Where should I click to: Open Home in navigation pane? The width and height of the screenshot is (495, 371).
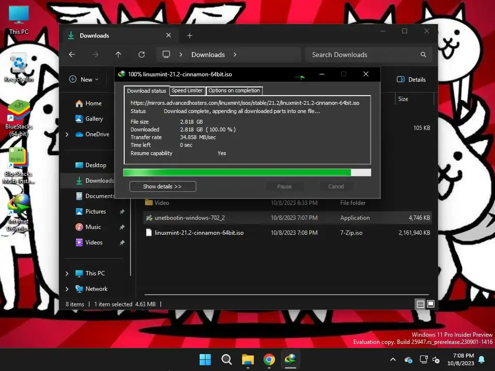pyautogui.click(x=89, y=103)
